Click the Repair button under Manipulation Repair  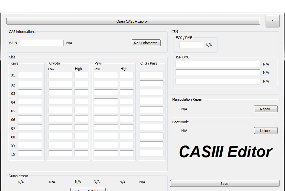pyautogui.click(x=265, y=109)
